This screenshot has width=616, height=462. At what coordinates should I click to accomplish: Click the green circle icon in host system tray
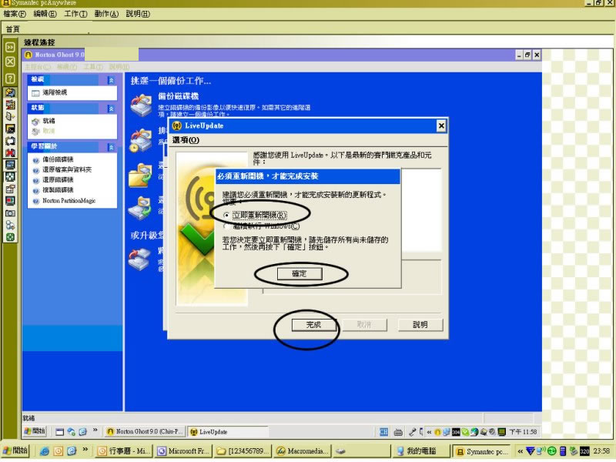552,451
